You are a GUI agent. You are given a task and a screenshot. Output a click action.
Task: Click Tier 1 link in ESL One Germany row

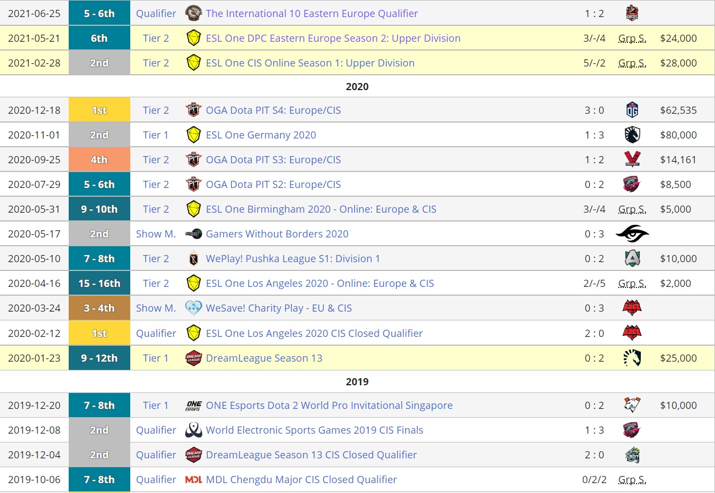156,135
